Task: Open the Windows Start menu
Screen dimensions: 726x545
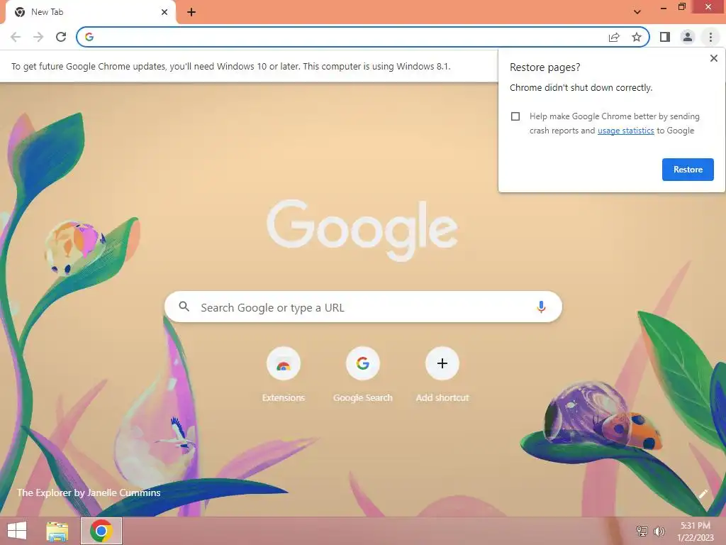Action: (x=17, y=531)
